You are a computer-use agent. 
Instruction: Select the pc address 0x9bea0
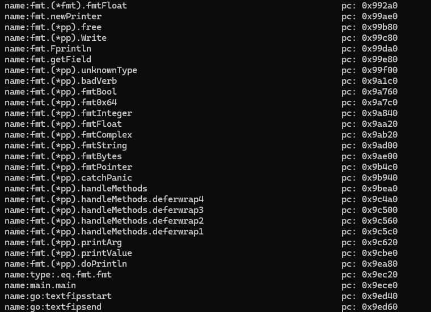point(379,189)
